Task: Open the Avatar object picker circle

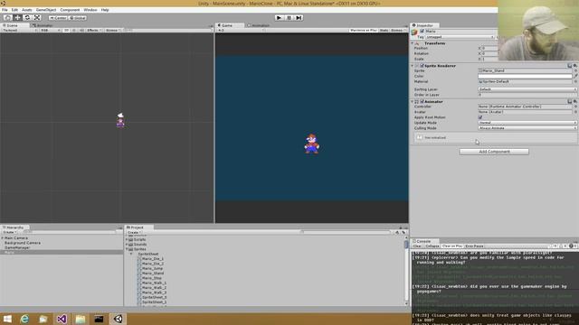Action: (x=575, y=112)
